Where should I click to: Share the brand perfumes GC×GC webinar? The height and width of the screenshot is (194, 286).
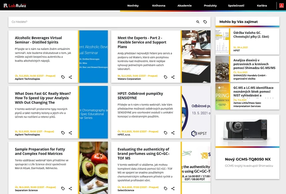point(173,189)
